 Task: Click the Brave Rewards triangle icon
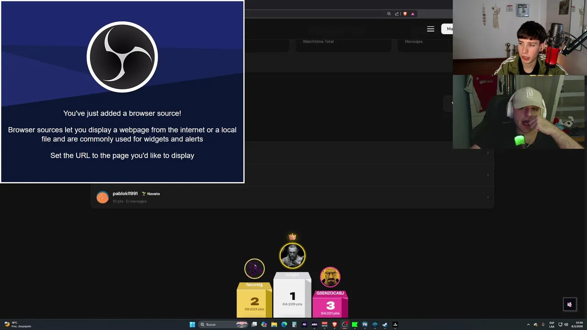413,14
